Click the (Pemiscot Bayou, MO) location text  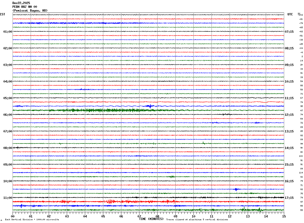[x=30, y=11]
